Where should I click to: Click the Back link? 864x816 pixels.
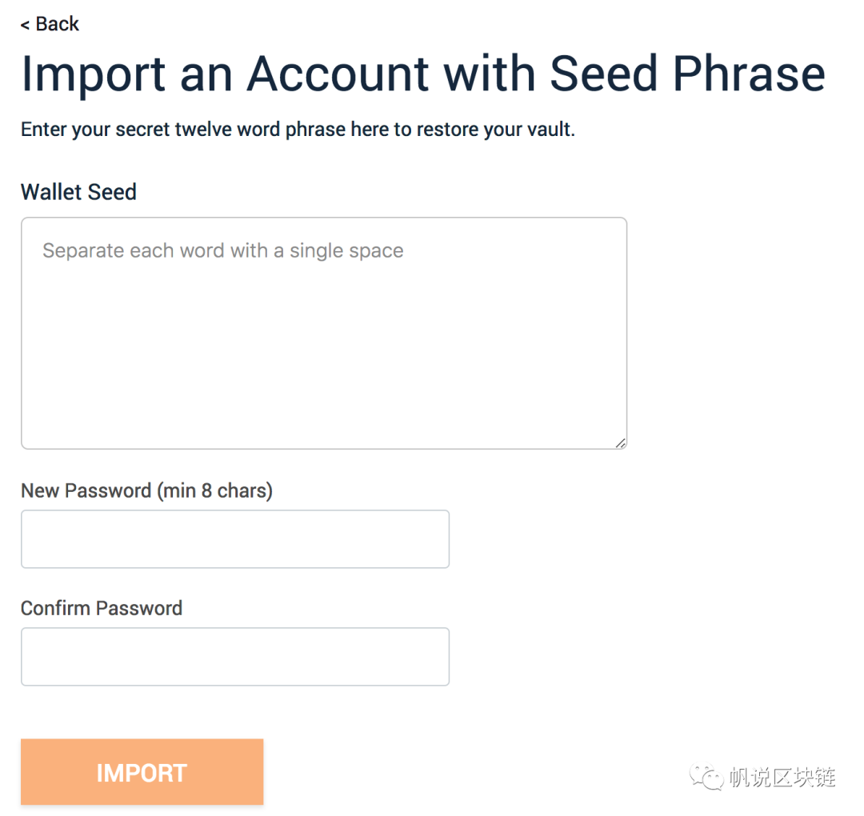(x=50, y=24)
